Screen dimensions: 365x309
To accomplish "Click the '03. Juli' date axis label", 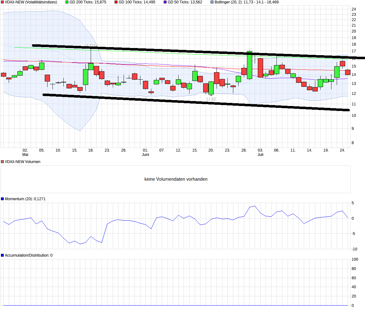I will coord(260,152).
